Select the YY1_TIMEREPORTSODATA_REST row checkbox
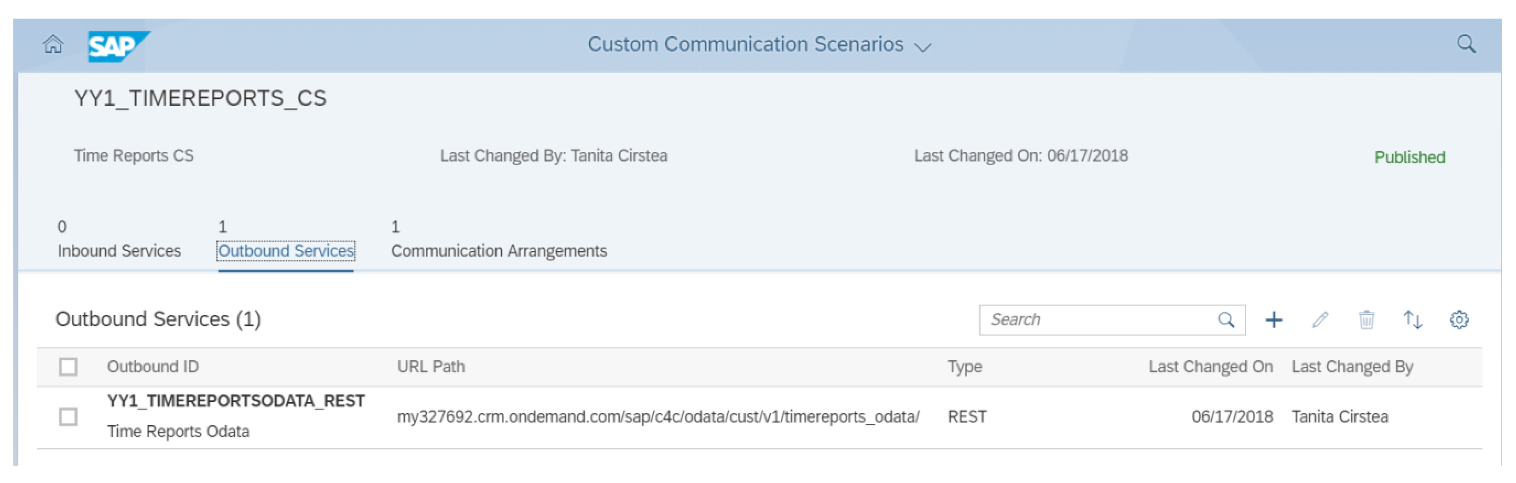 point(68,417)
